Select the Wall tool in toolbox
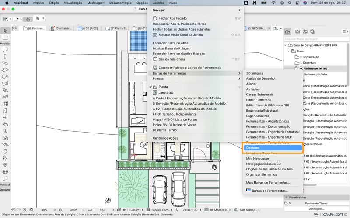 [5, 50]
